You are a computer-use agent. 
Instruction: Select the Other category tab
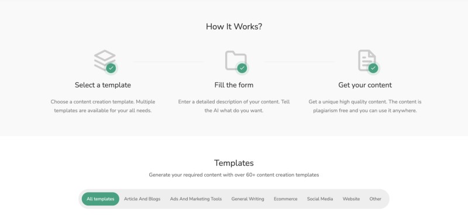(375, 198)
